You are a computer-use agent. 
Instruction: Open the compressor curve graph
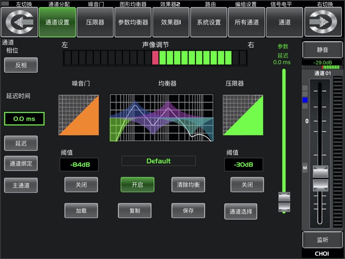coord(243,115)
